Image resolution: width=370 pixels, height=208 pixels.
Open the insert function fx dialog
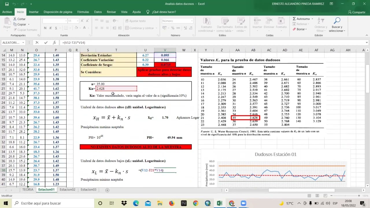pyautogui.click(x=54, y=42)
